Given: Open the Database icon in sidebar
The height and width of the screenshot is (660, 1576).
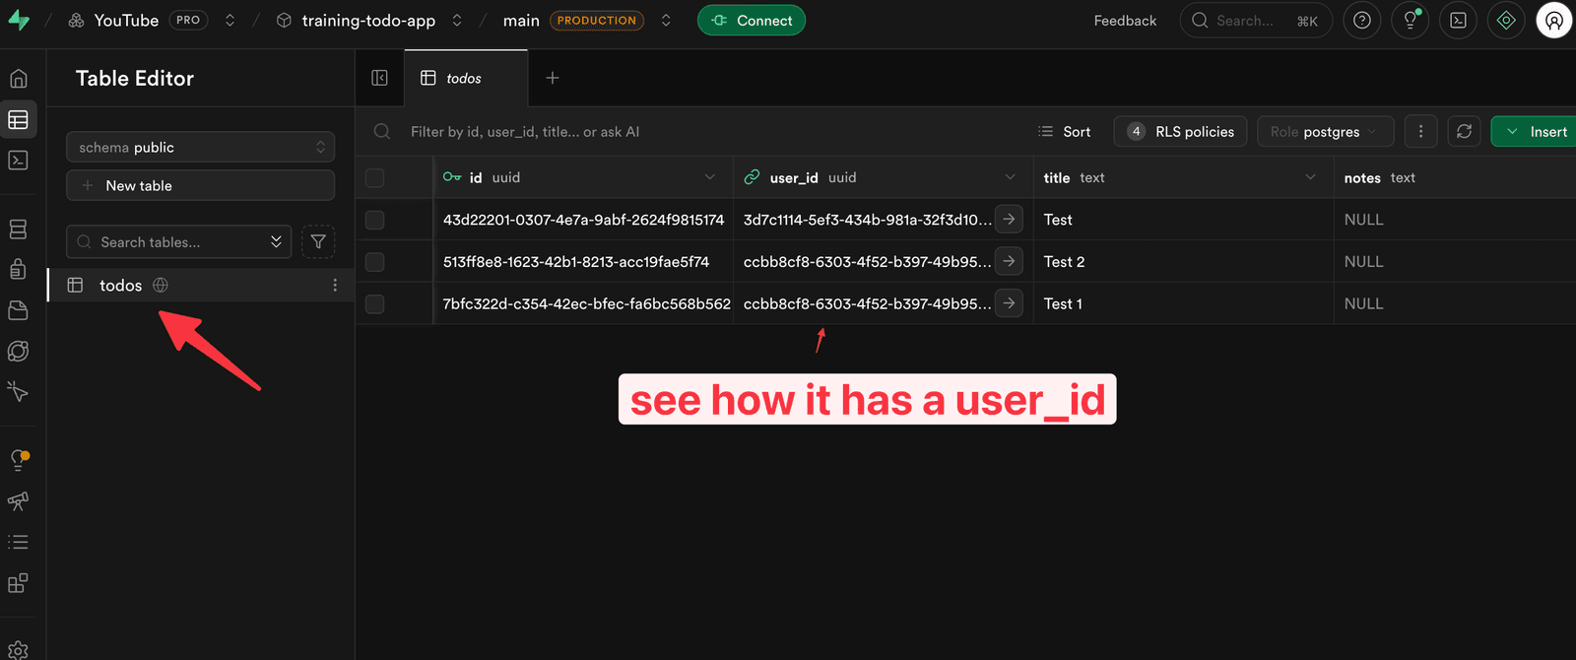Looking at the screenshot, I should 18,229.
